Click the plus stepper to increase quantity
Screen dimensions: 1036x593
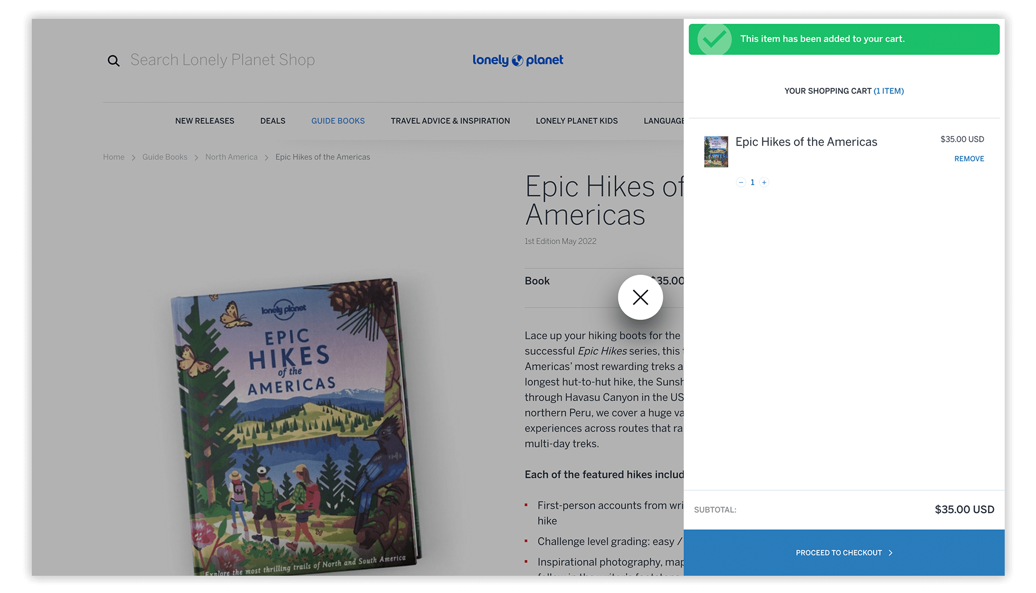click(x=764, y=182)
